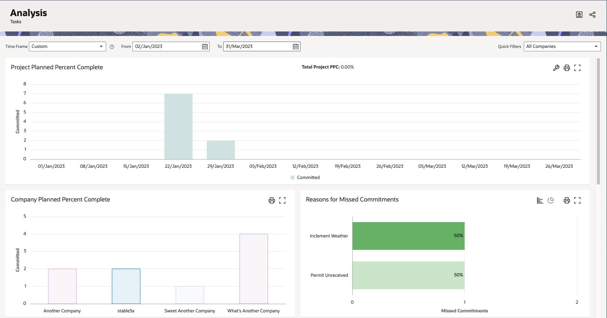Open the Quick Filters All Companies dropdown
Viewport: 607px width, 318px height.
[x=562, y=46]
